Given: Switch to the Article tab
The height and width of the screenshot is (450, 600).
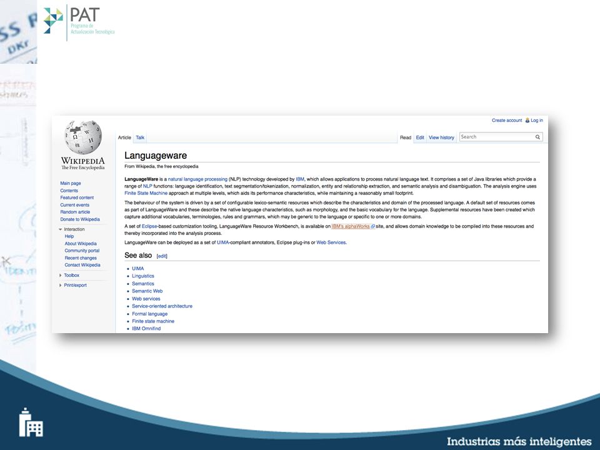Looking at the screenshot, I should pyautogui.click(x=124, y=137).
